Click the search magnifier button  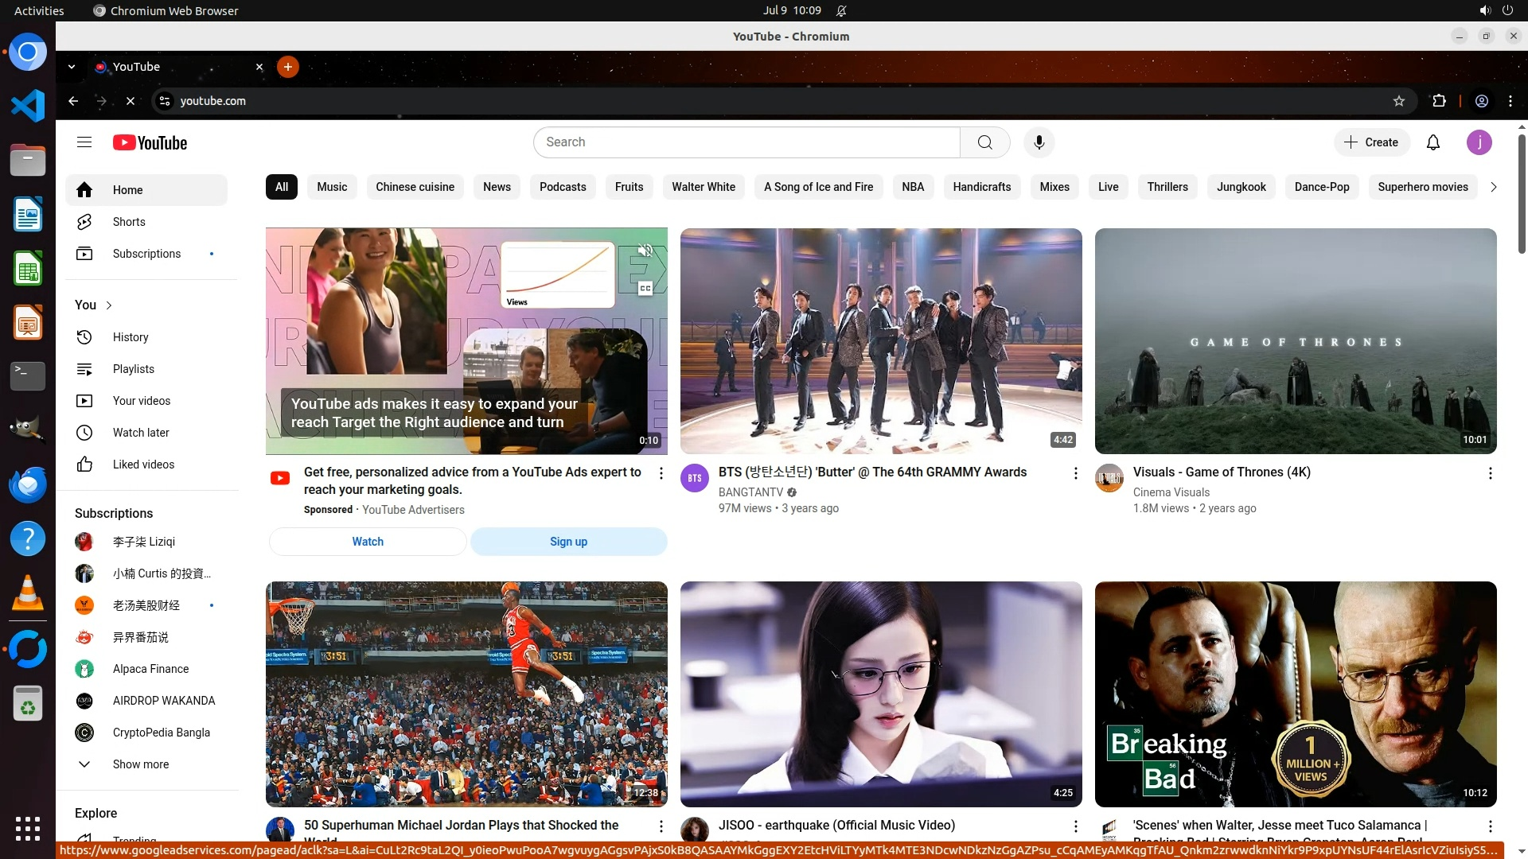click(984, 142)
